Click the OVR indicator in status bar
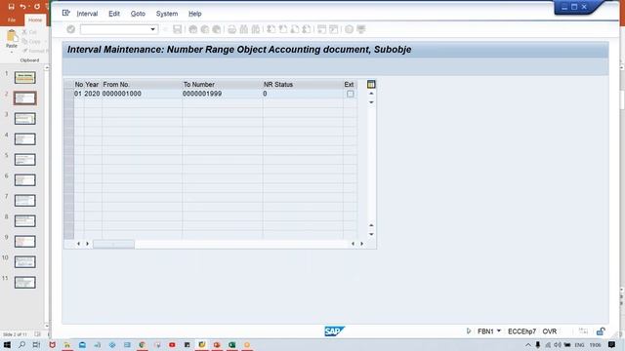 coord(549,331)
